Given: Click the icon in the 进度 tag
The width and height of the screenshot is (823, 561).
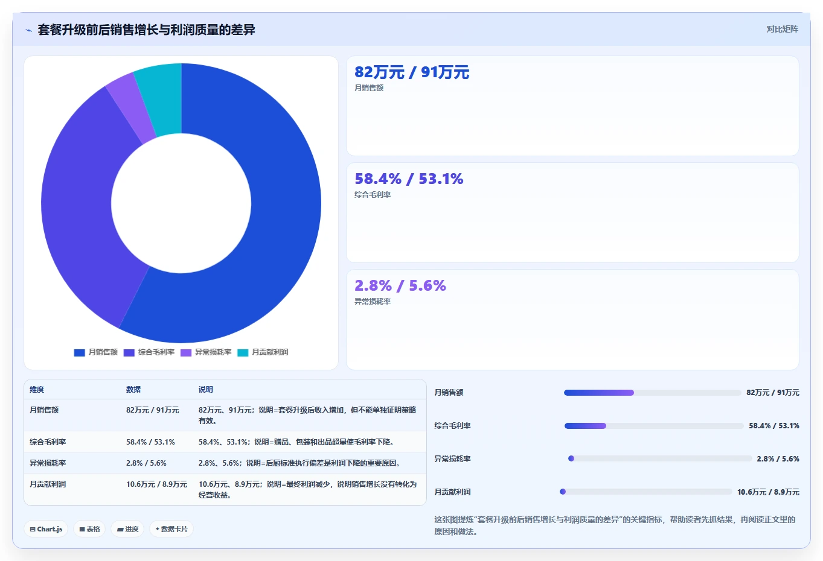Looking at the screenshot, I should tap(120, 529).
